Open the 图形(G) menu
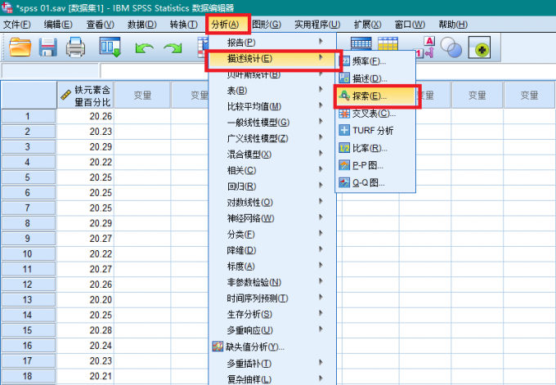This screenshot has height=385, width=556. click(x=267, y=25)
